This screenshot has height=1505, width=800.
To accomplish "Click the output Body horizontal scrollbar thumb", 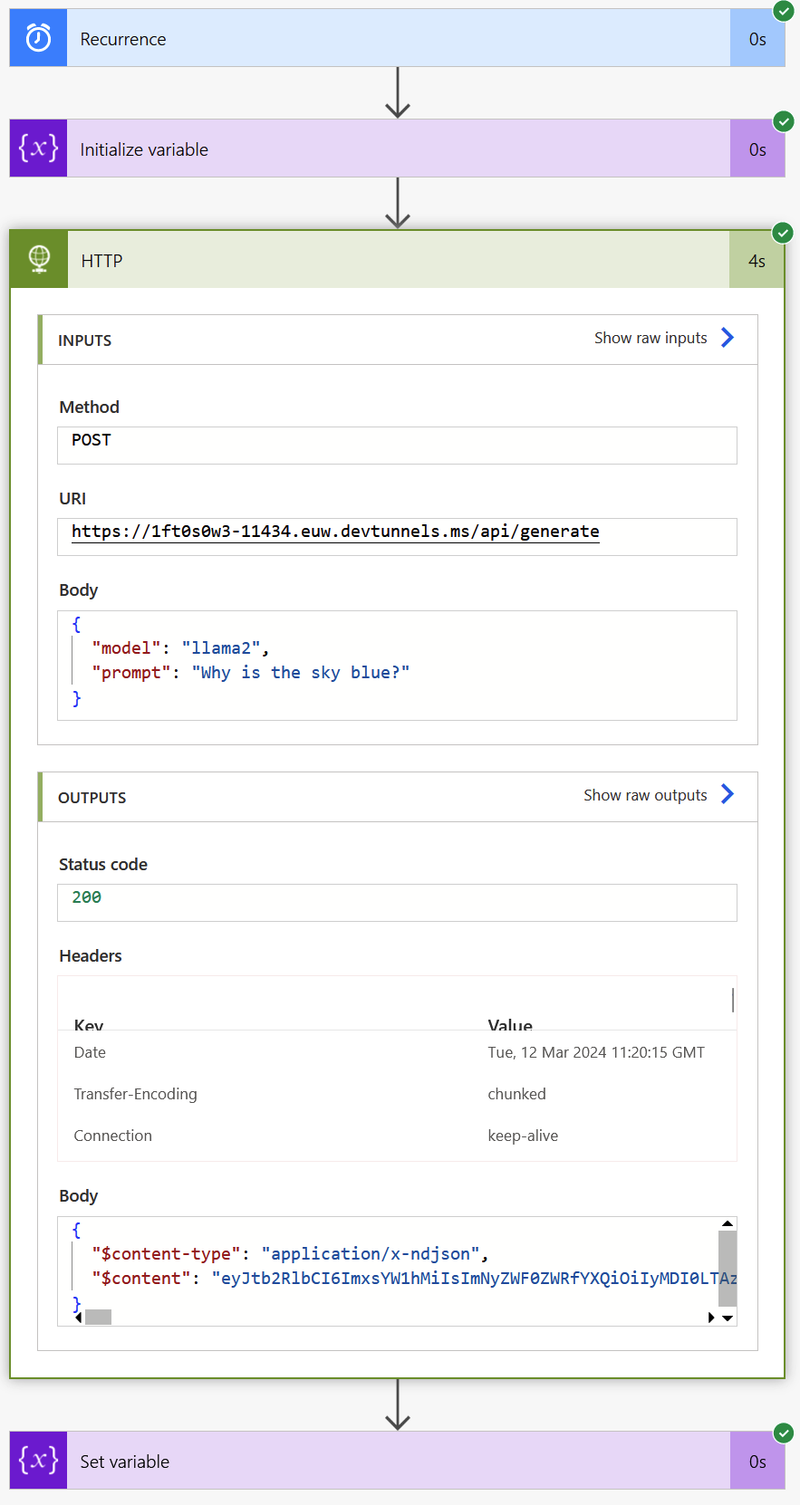I will (98, 1318).
